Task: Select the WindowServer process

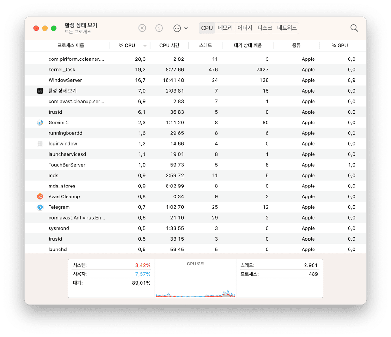Action: [195, 80]
